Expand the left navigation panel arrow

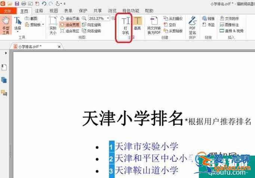point(6,53)
